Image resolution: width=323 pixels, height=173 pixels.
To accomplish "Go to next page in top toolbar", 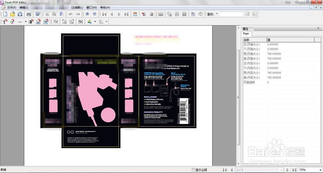I will pos(119,14).
